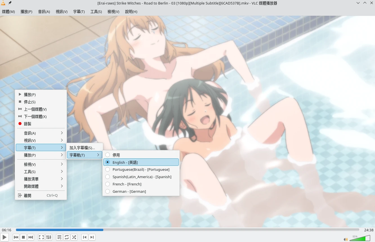
Task: Click the red record dot icon
Action: point(20,124)
